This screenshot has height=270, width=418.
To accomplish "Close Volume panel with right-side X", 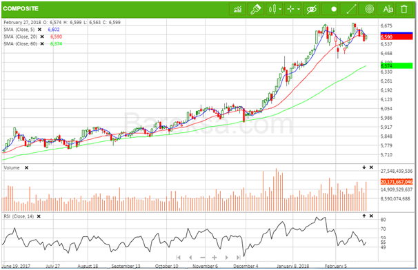I will [371, 167].
